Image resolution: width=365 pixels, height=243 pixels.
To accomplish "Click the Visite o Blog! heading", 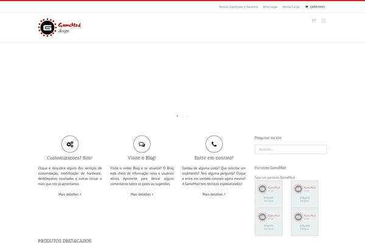I will 142,158.
